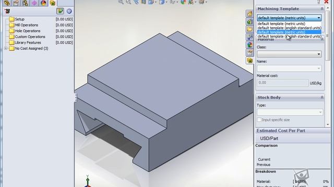This screenshot has width=334, height=187.
Task: Open the SolidWorks Resources task pane tab
Action: pos(249,14)
